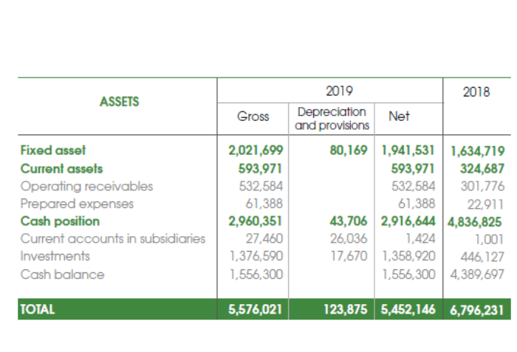Click the Depreciation and provisions header
Viewport: 517px width, 352px height.
tap(331, 118)
